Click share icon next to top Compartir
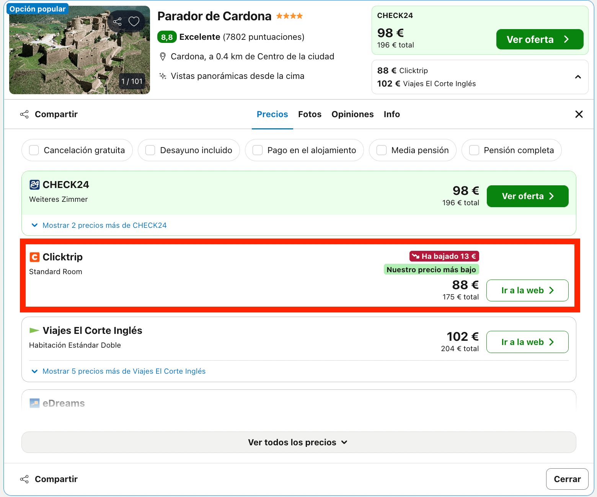This screenshot has width=597, height=497. [24, 114]
